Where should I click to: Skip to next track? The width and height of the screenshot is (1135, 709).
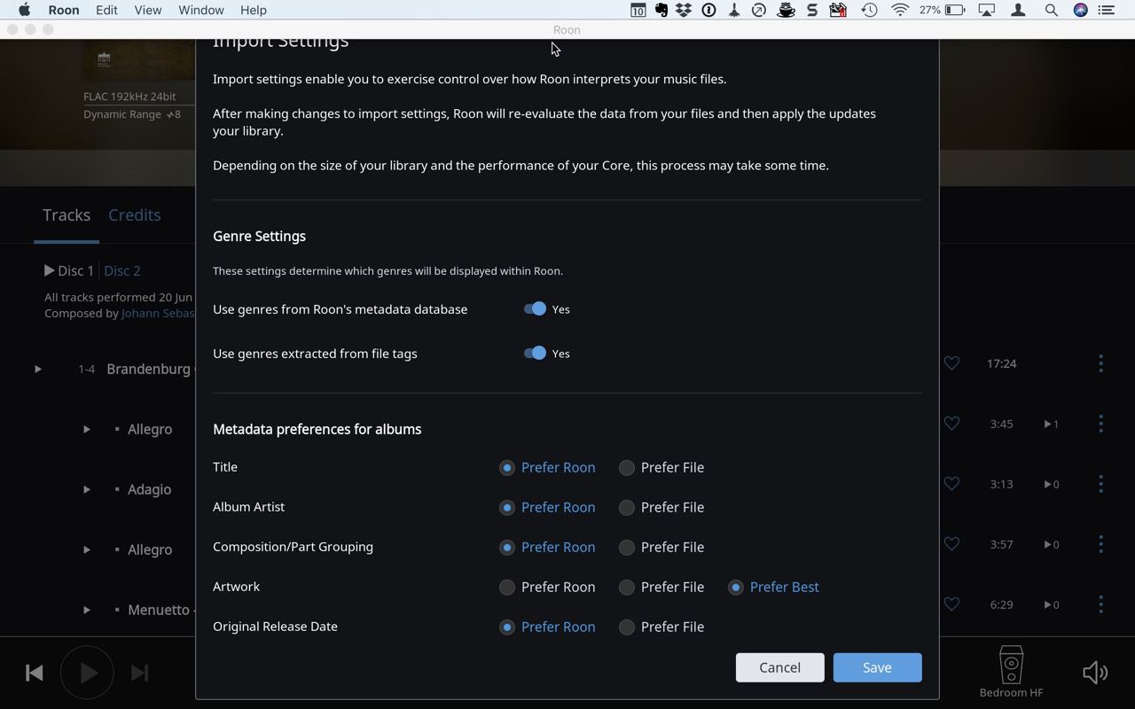(139, 673)
